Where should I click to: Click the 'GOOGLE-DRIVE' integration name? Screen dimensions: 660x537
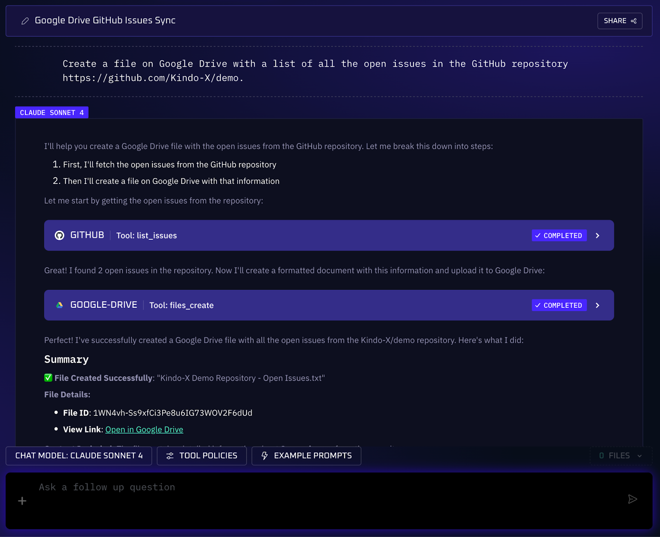(x=104, y=305)
